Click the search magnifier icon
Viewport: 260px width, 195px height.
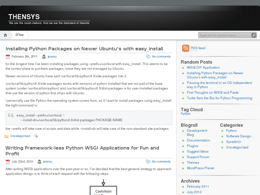(254, 35)
